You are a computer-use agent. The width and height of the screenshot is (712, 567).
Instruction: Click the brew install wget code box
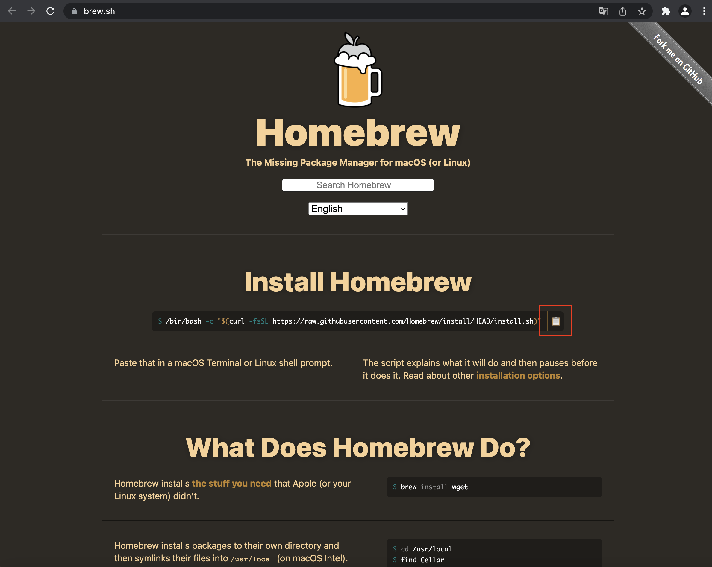[x=494, y=487]
